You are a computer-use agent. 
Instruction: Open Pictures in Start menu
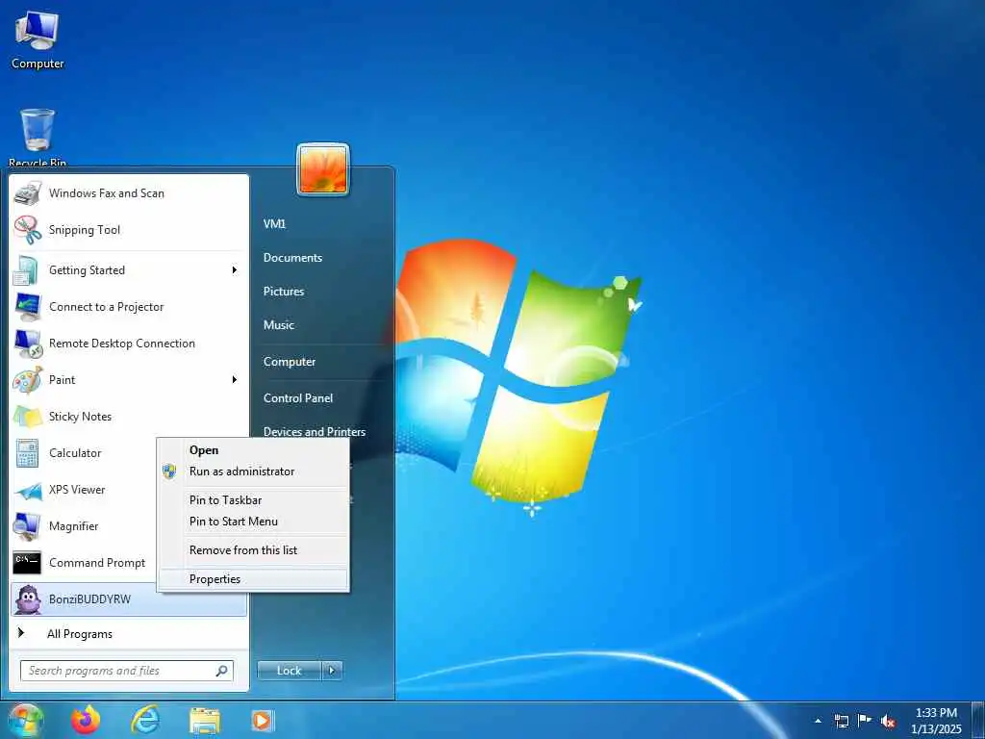(284, 292)
